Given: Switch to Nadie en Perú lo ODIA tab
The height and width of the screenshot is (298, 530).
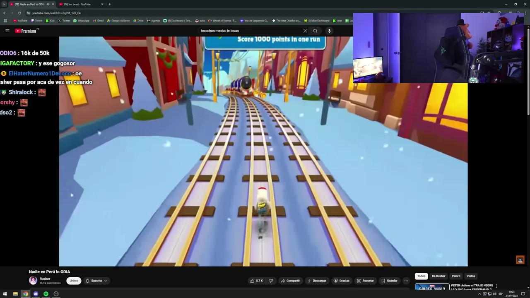Looking at the screenshot, I should (29, 4).
